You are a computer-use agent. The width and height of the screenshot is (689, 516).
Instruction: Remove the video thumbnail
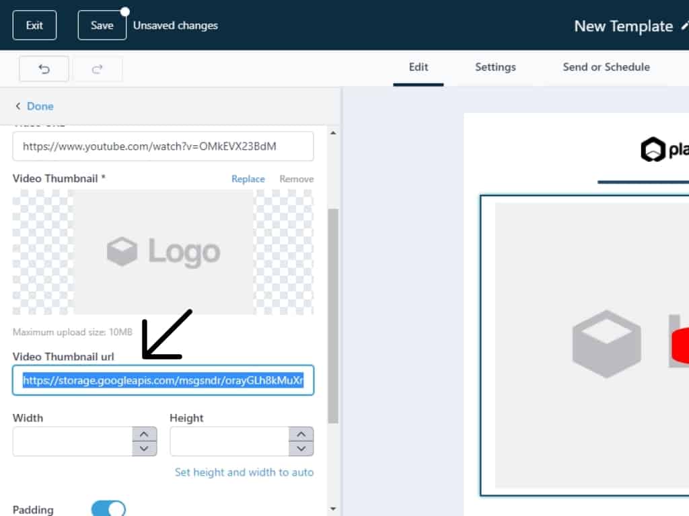click(x=297, y=179)
